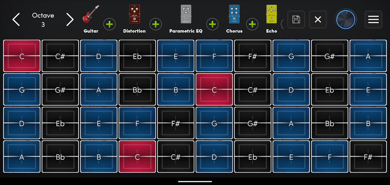Insert an effect after Parametric EQ

coord(212,24)
